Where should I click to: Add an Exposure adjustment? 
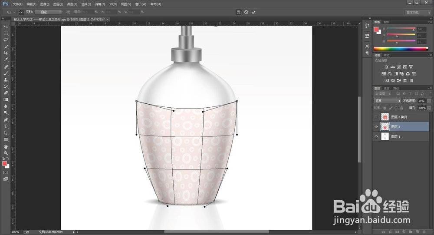click(x=404, y=67)
